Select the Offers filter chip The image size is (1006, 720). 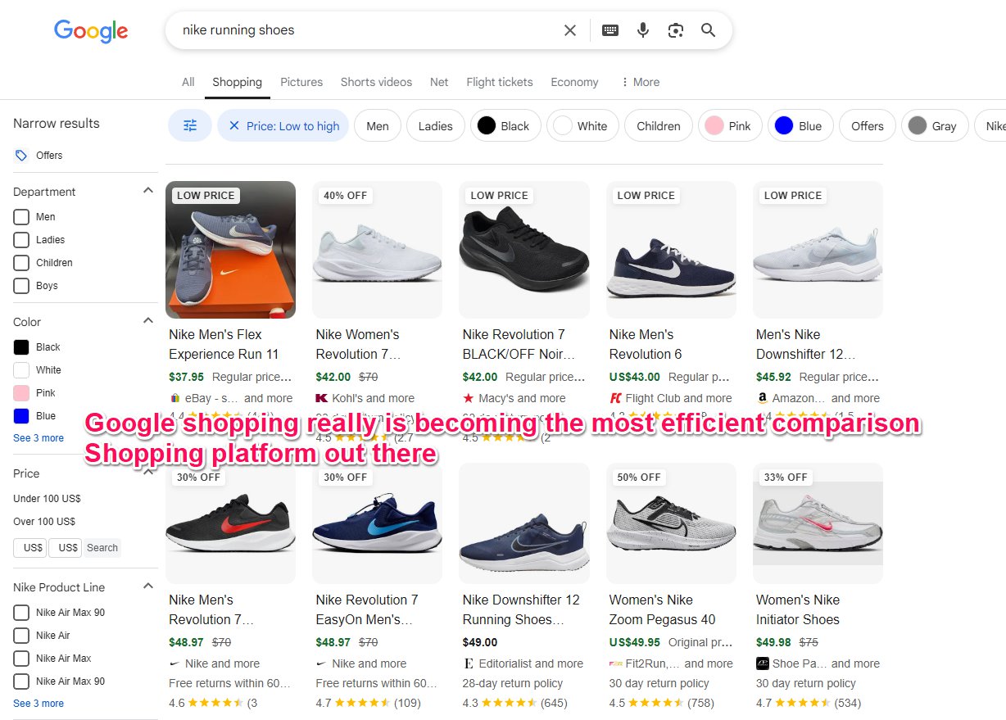pos(868,126)
